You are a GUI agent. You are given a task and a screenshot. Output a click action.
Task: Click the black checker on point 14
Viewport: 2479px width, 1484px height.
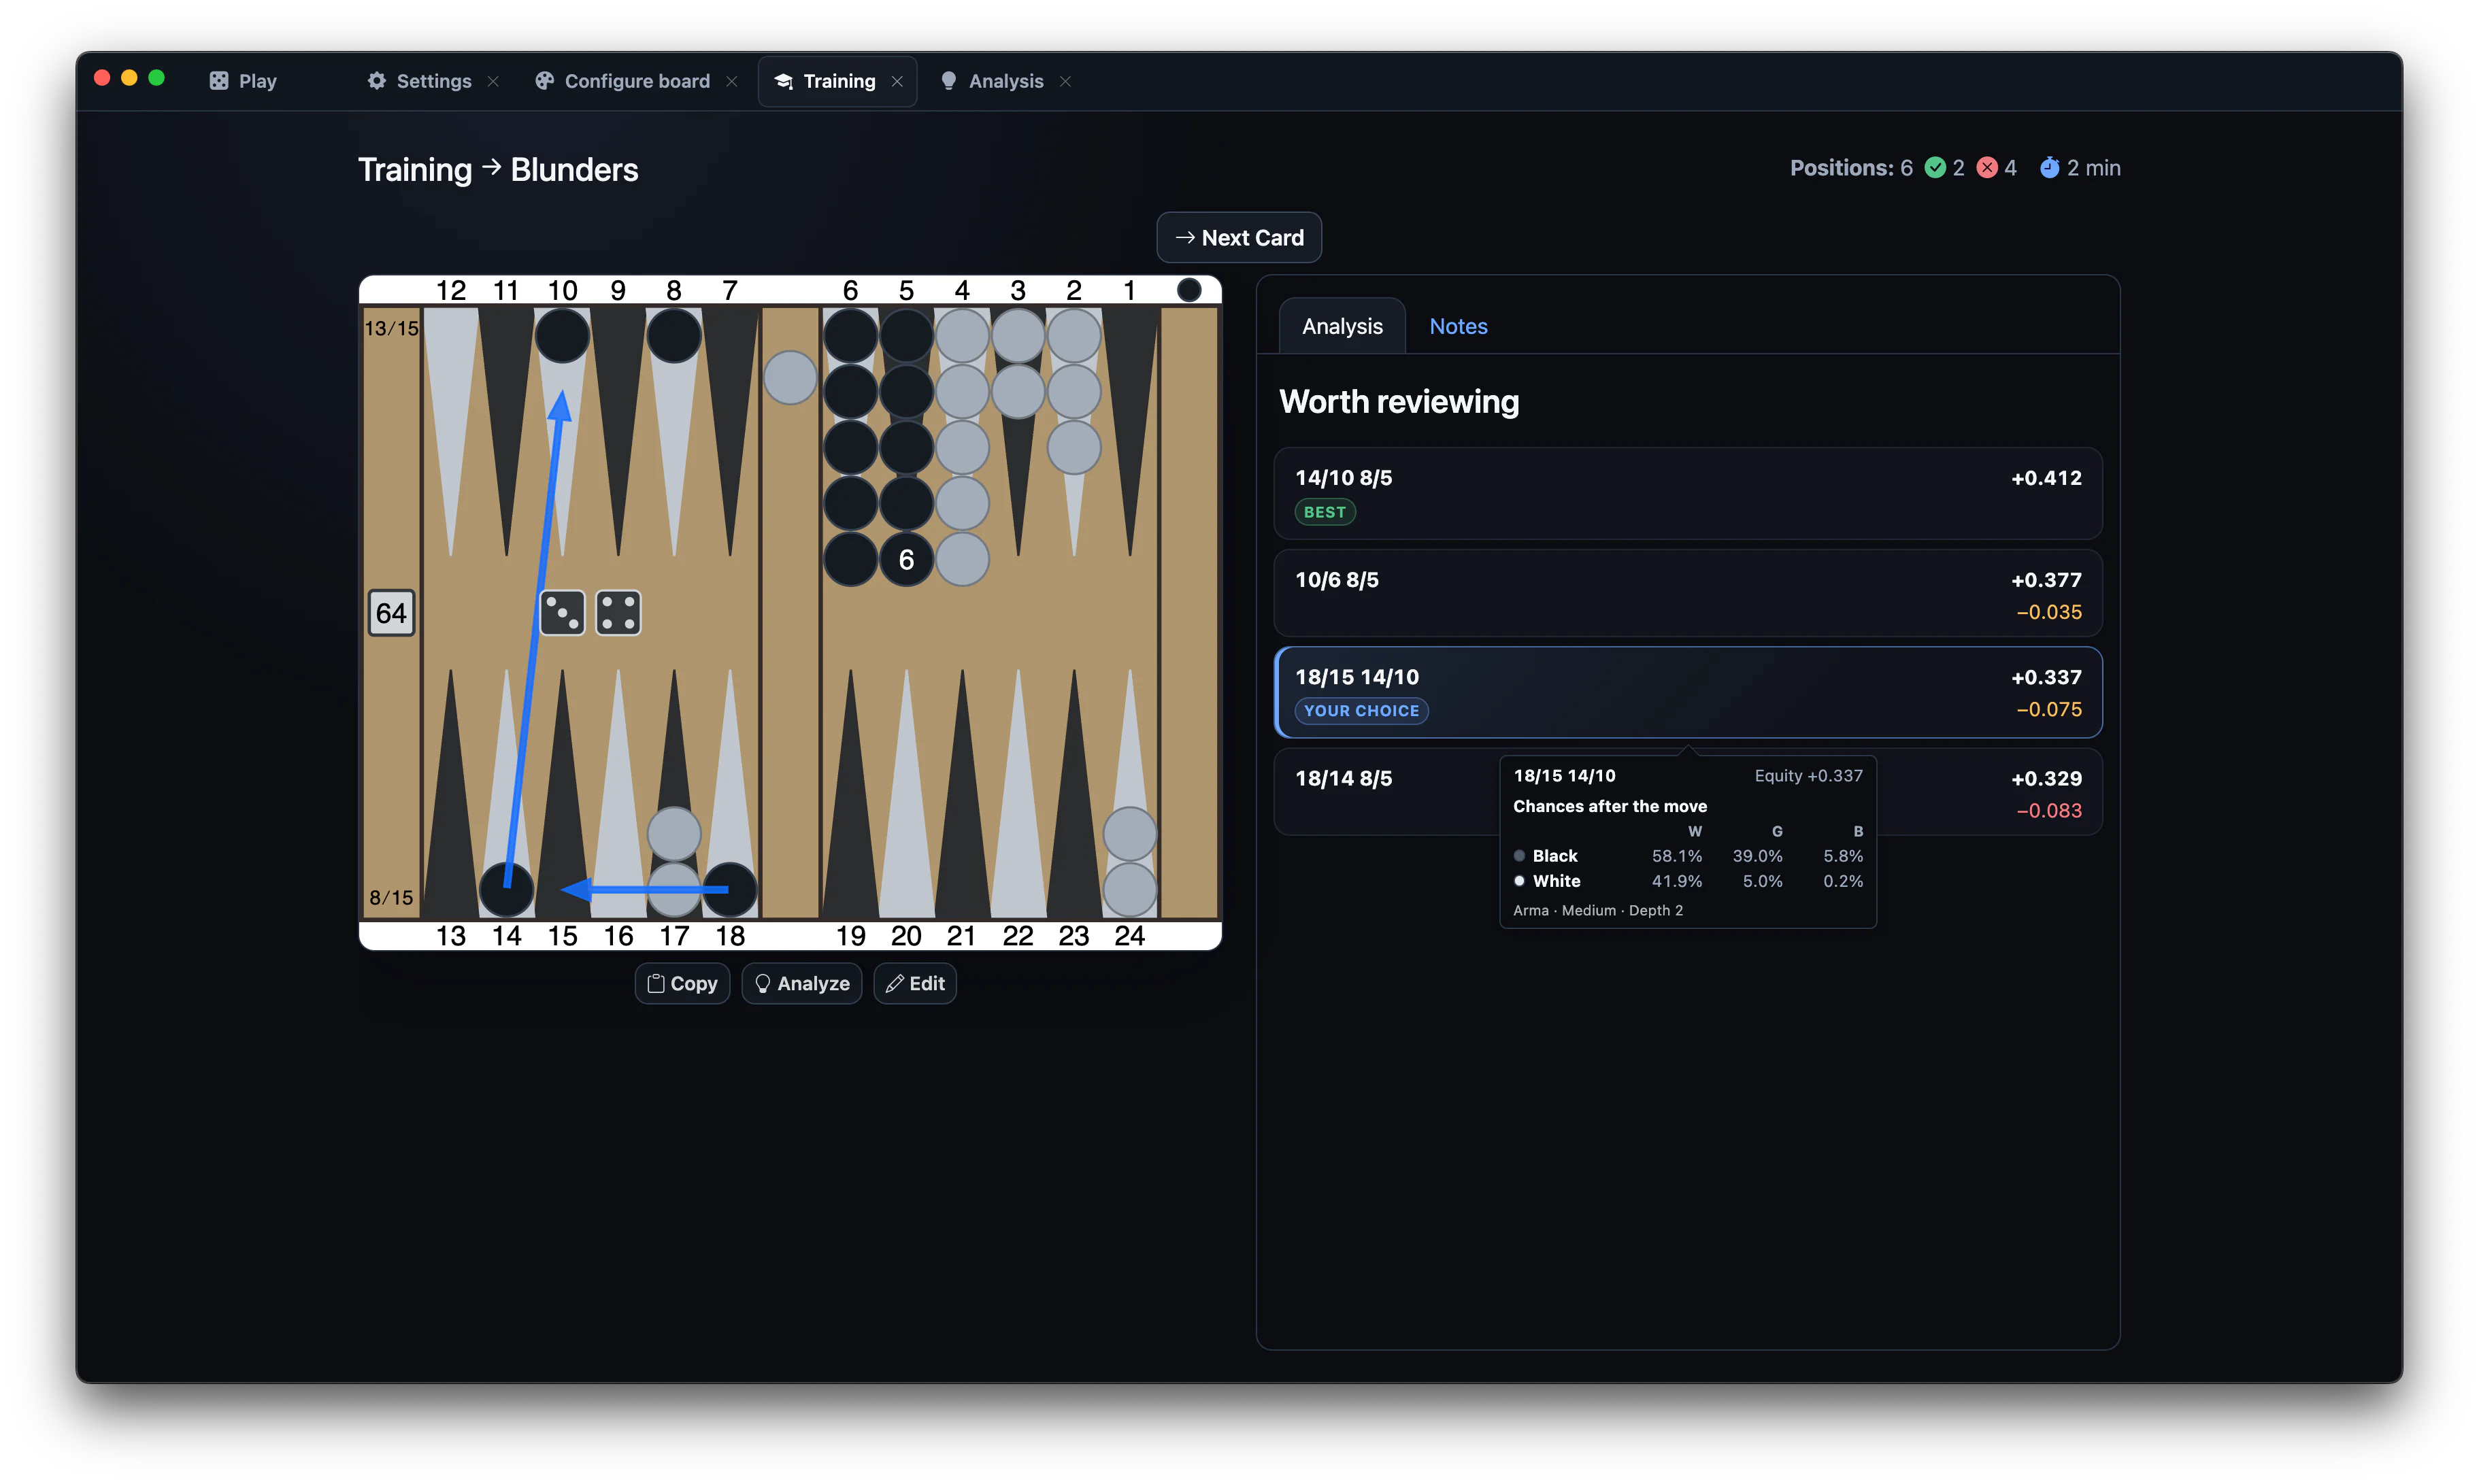coord(507,889)
